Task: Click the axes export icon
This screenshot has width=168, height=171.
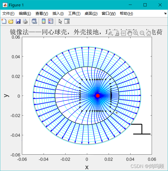Action: click(110, 33)
